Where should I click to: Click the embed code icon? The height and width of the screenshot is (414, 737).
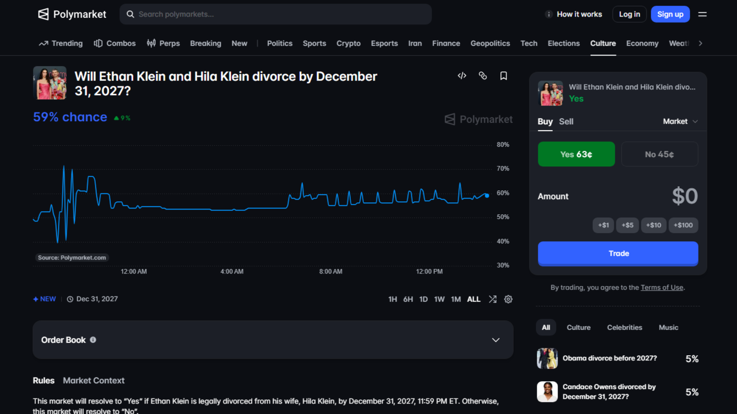tap(462, 76)
